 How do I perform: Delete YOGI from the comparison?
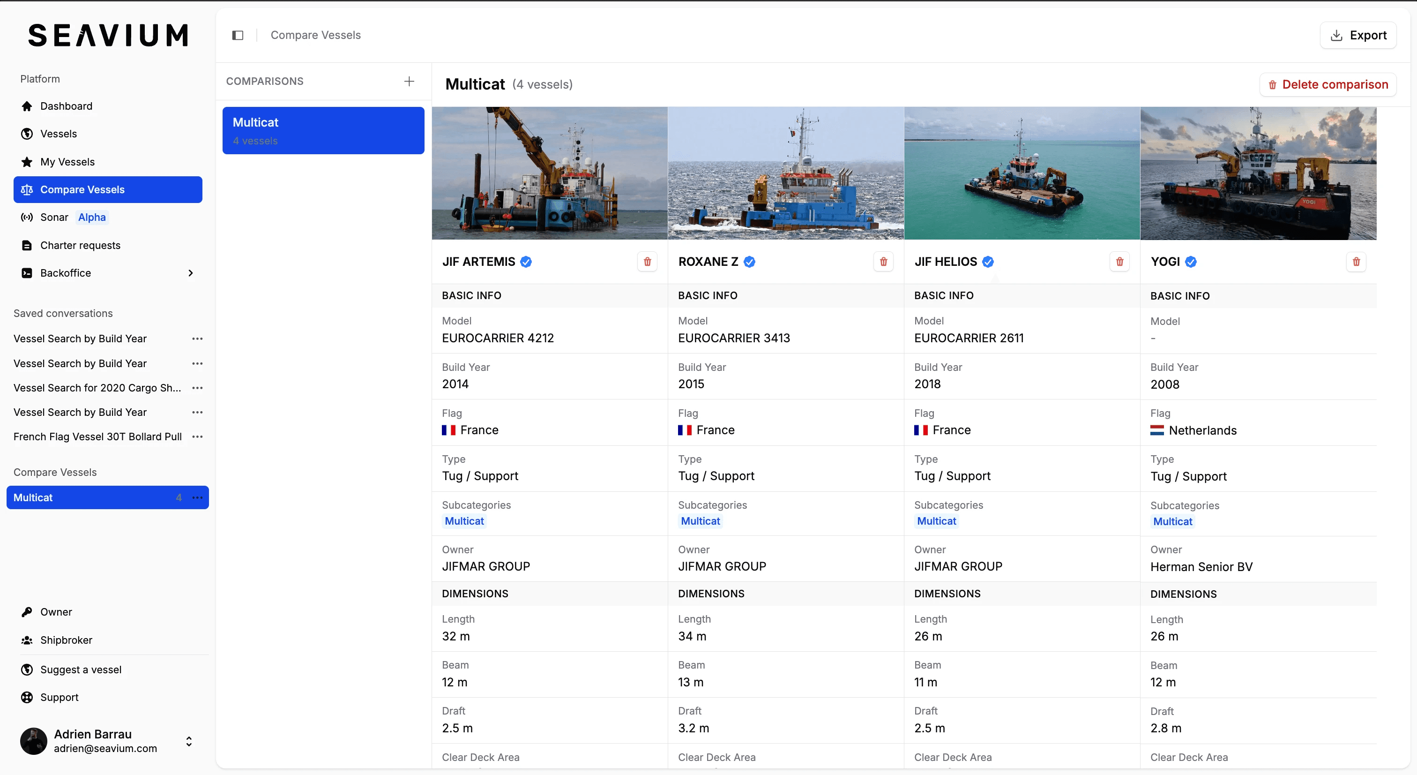(x=1356, y=262)
